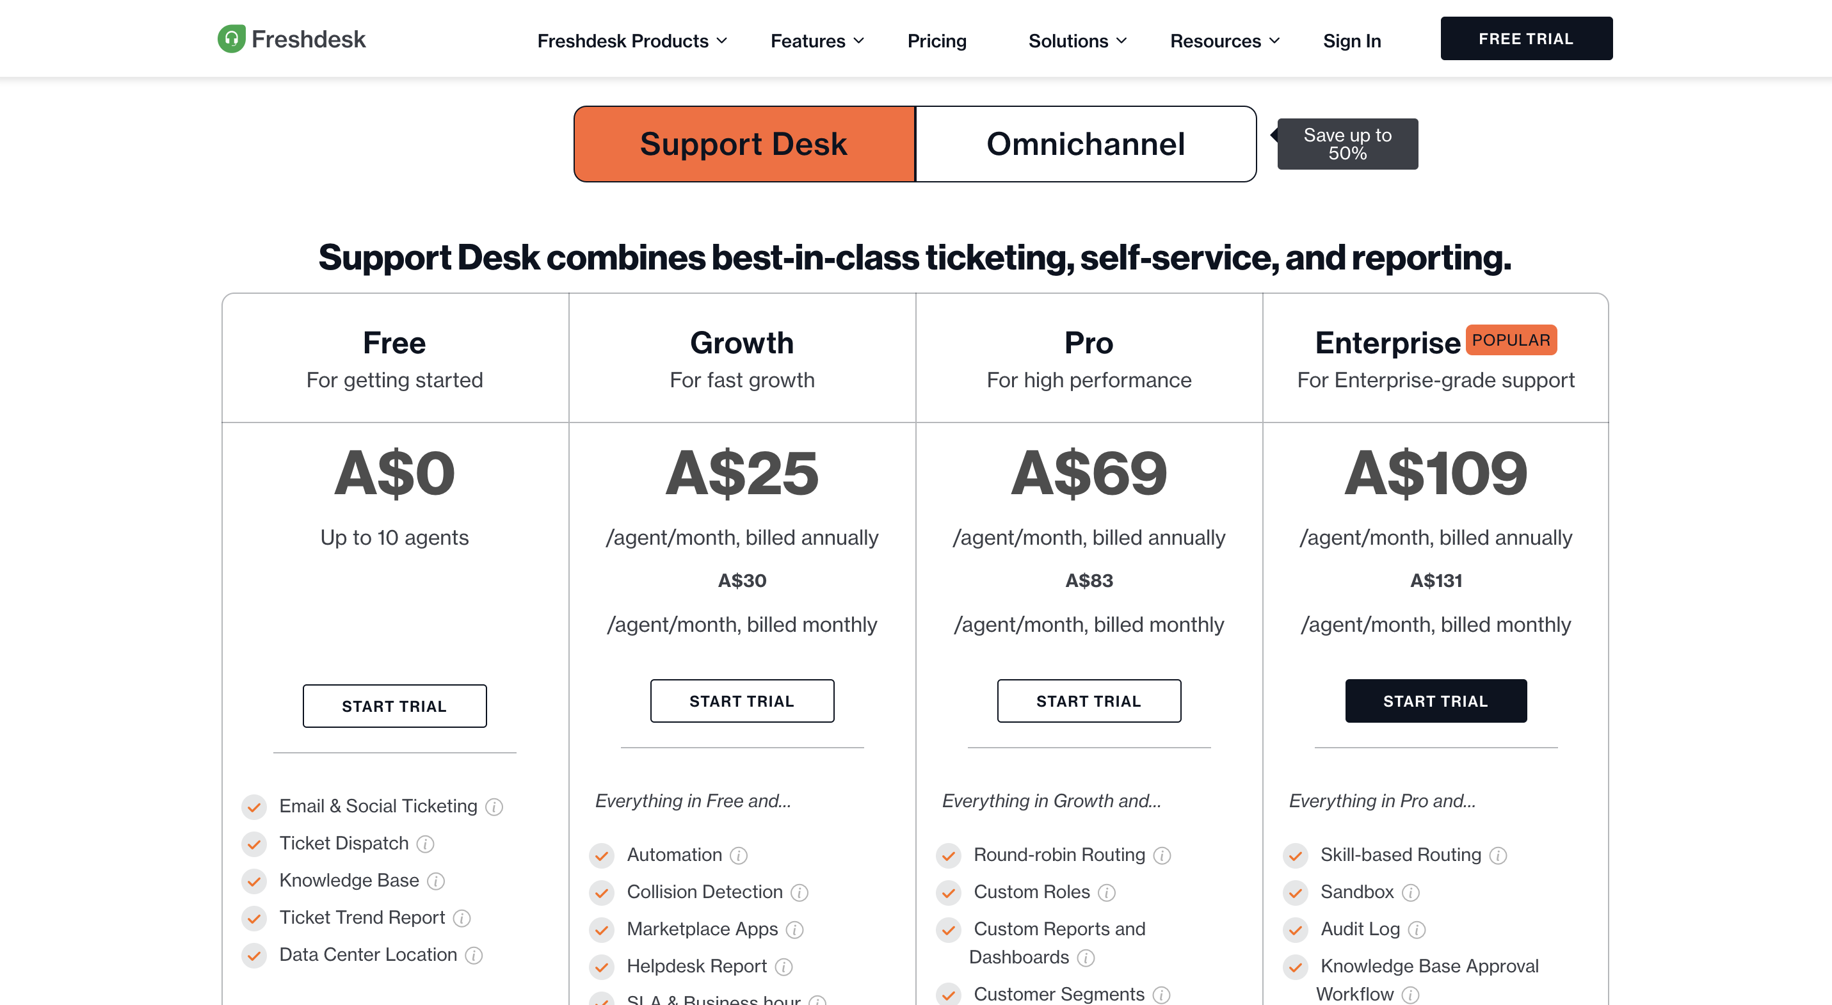Click info icon beside Data Center Location
The image size is (1832, 1005).
point(474,955)
